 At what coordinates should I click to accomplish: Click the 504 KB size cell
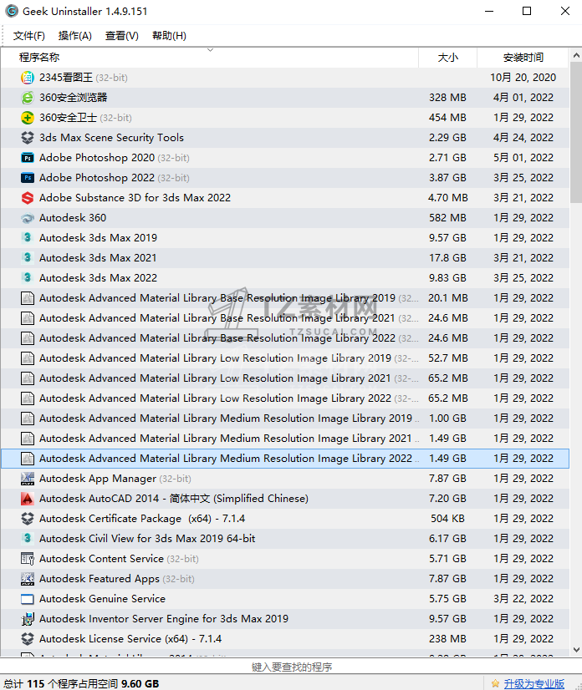tap(447, 519)
